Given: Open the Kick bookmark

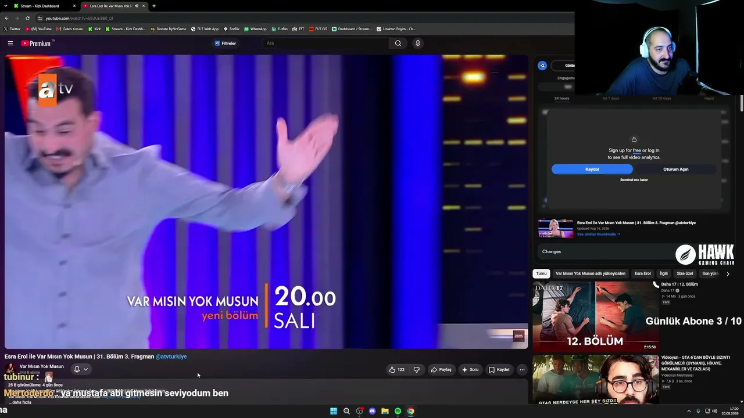Looking at the screenshot, I should tap(95, 28).
